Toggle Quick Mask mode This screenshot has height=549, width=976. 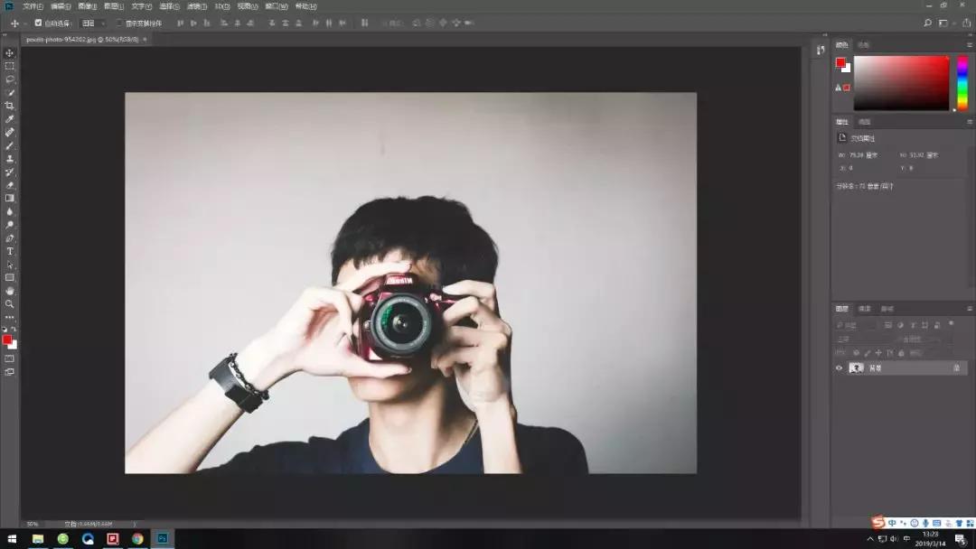coord(9,358)
